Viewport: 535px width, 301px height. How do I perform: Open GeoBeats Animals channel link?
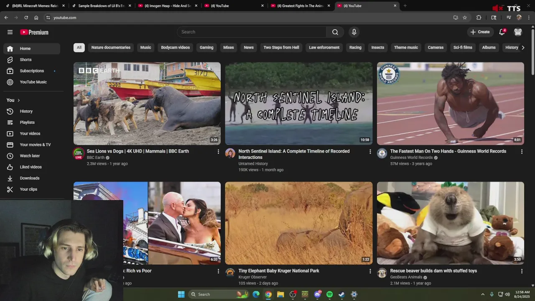[406, 277]
